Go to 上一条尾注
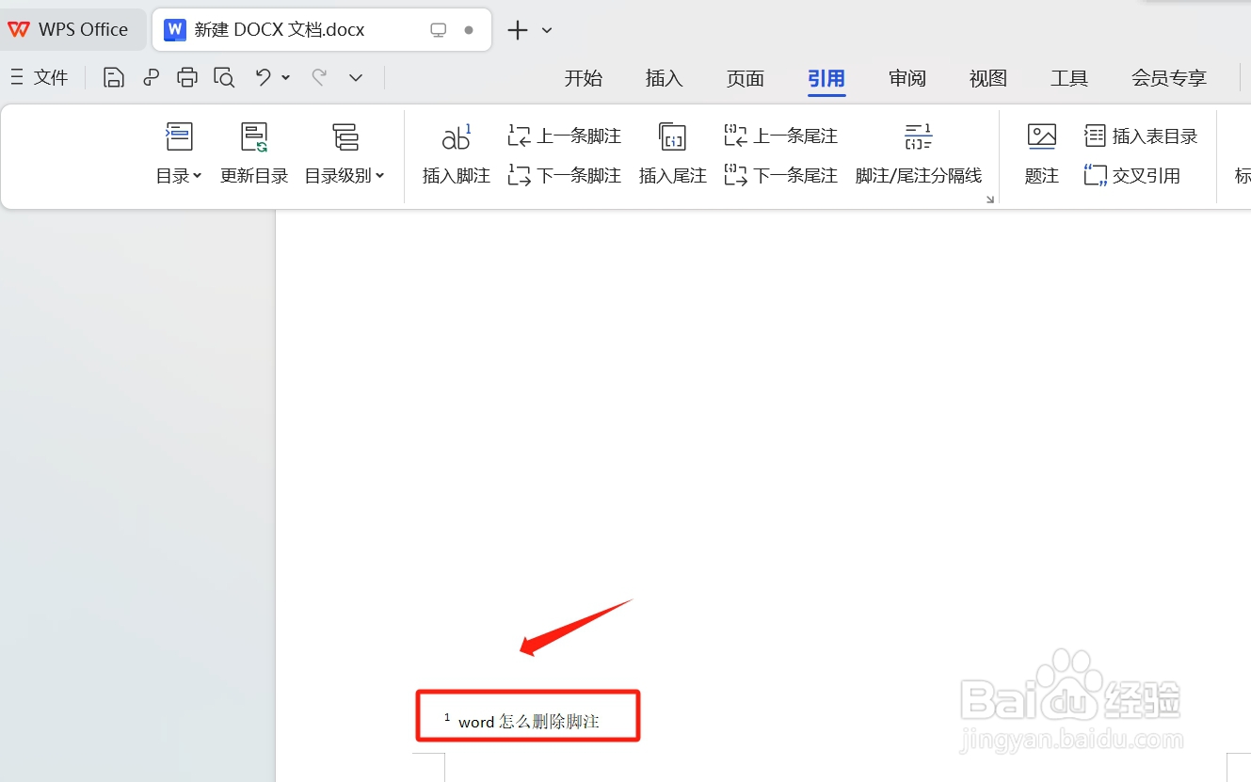 point(781,136)
